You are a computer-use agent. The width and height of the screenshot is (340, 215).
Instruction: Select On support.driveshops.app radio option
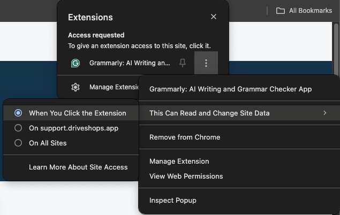pos(71,128)
